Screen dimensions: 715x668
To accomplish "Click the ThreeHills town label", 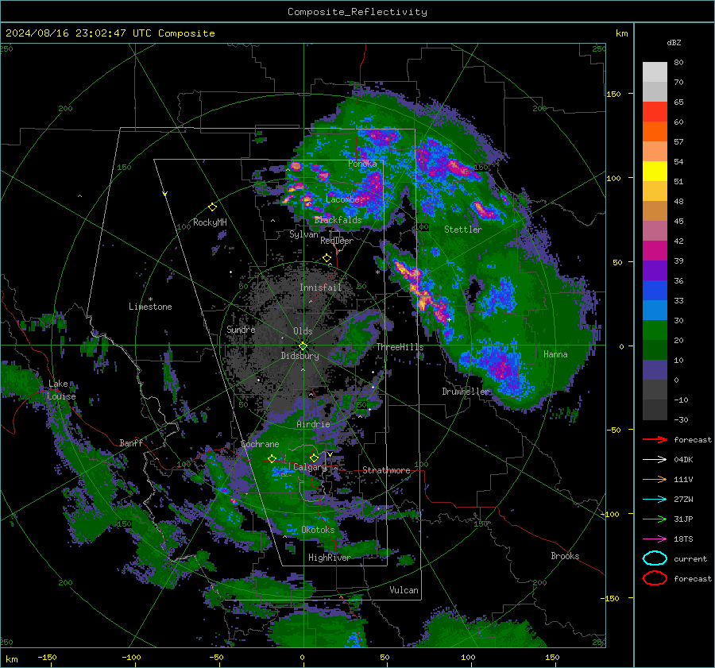I will pyautogui.click(x=400, y=347).
